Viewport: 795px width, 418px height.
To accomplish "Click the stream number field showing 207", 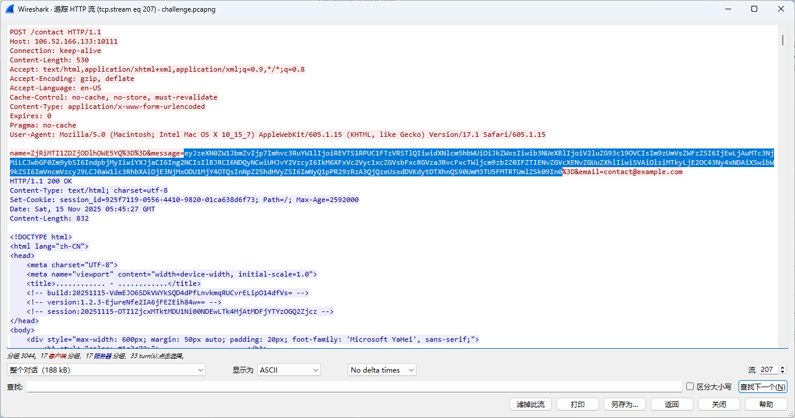I will tap(768, 370).
